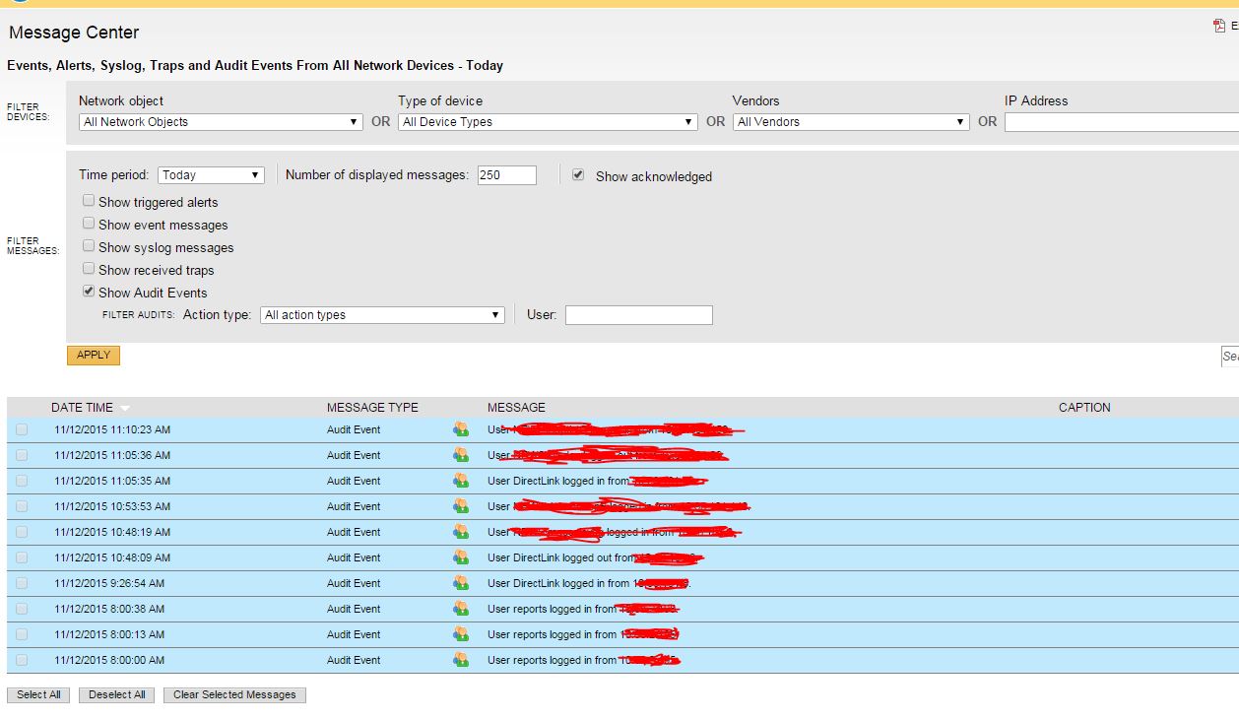Image resolution: width=1239 pixels, height=720 pixels.
Task: Select checkbox for 11:10:23 AM message
Action: pos(22,429)
